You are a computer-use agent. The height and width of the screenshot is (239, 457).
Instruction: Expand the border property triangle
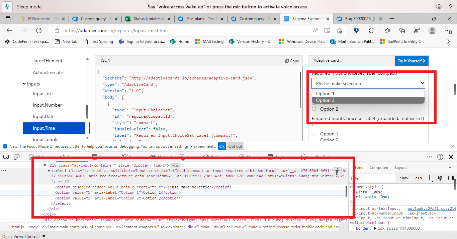click(x=375, y=228)
